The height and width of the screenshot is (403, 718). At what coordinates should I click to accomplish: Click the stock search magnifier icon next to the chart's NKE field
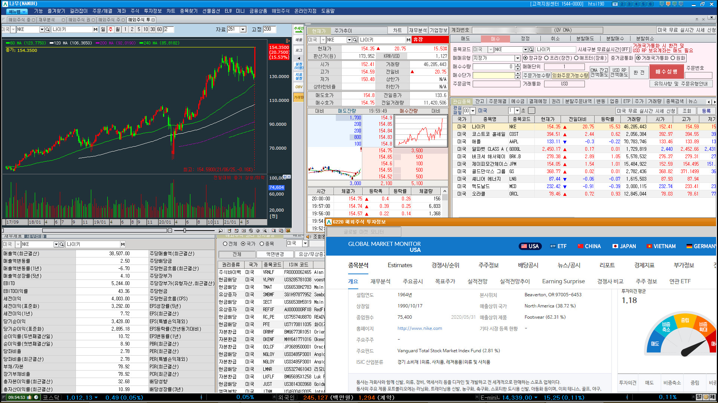(x=47, y=29)
